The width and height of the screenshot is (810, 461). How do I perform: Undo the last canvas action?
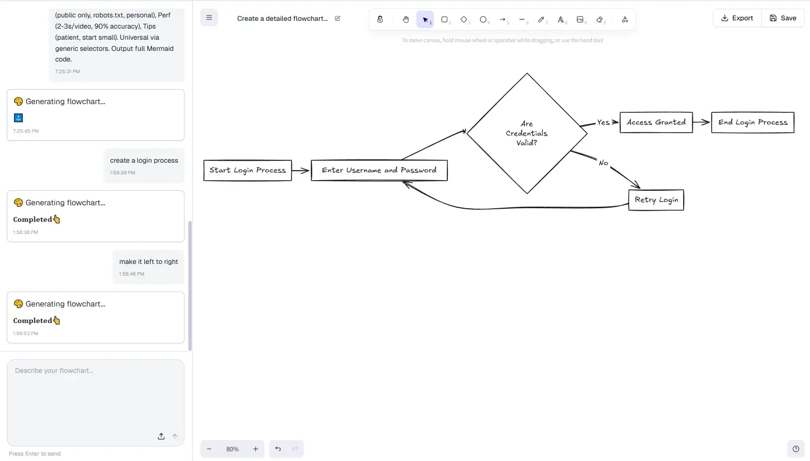(x=278, y=449)
